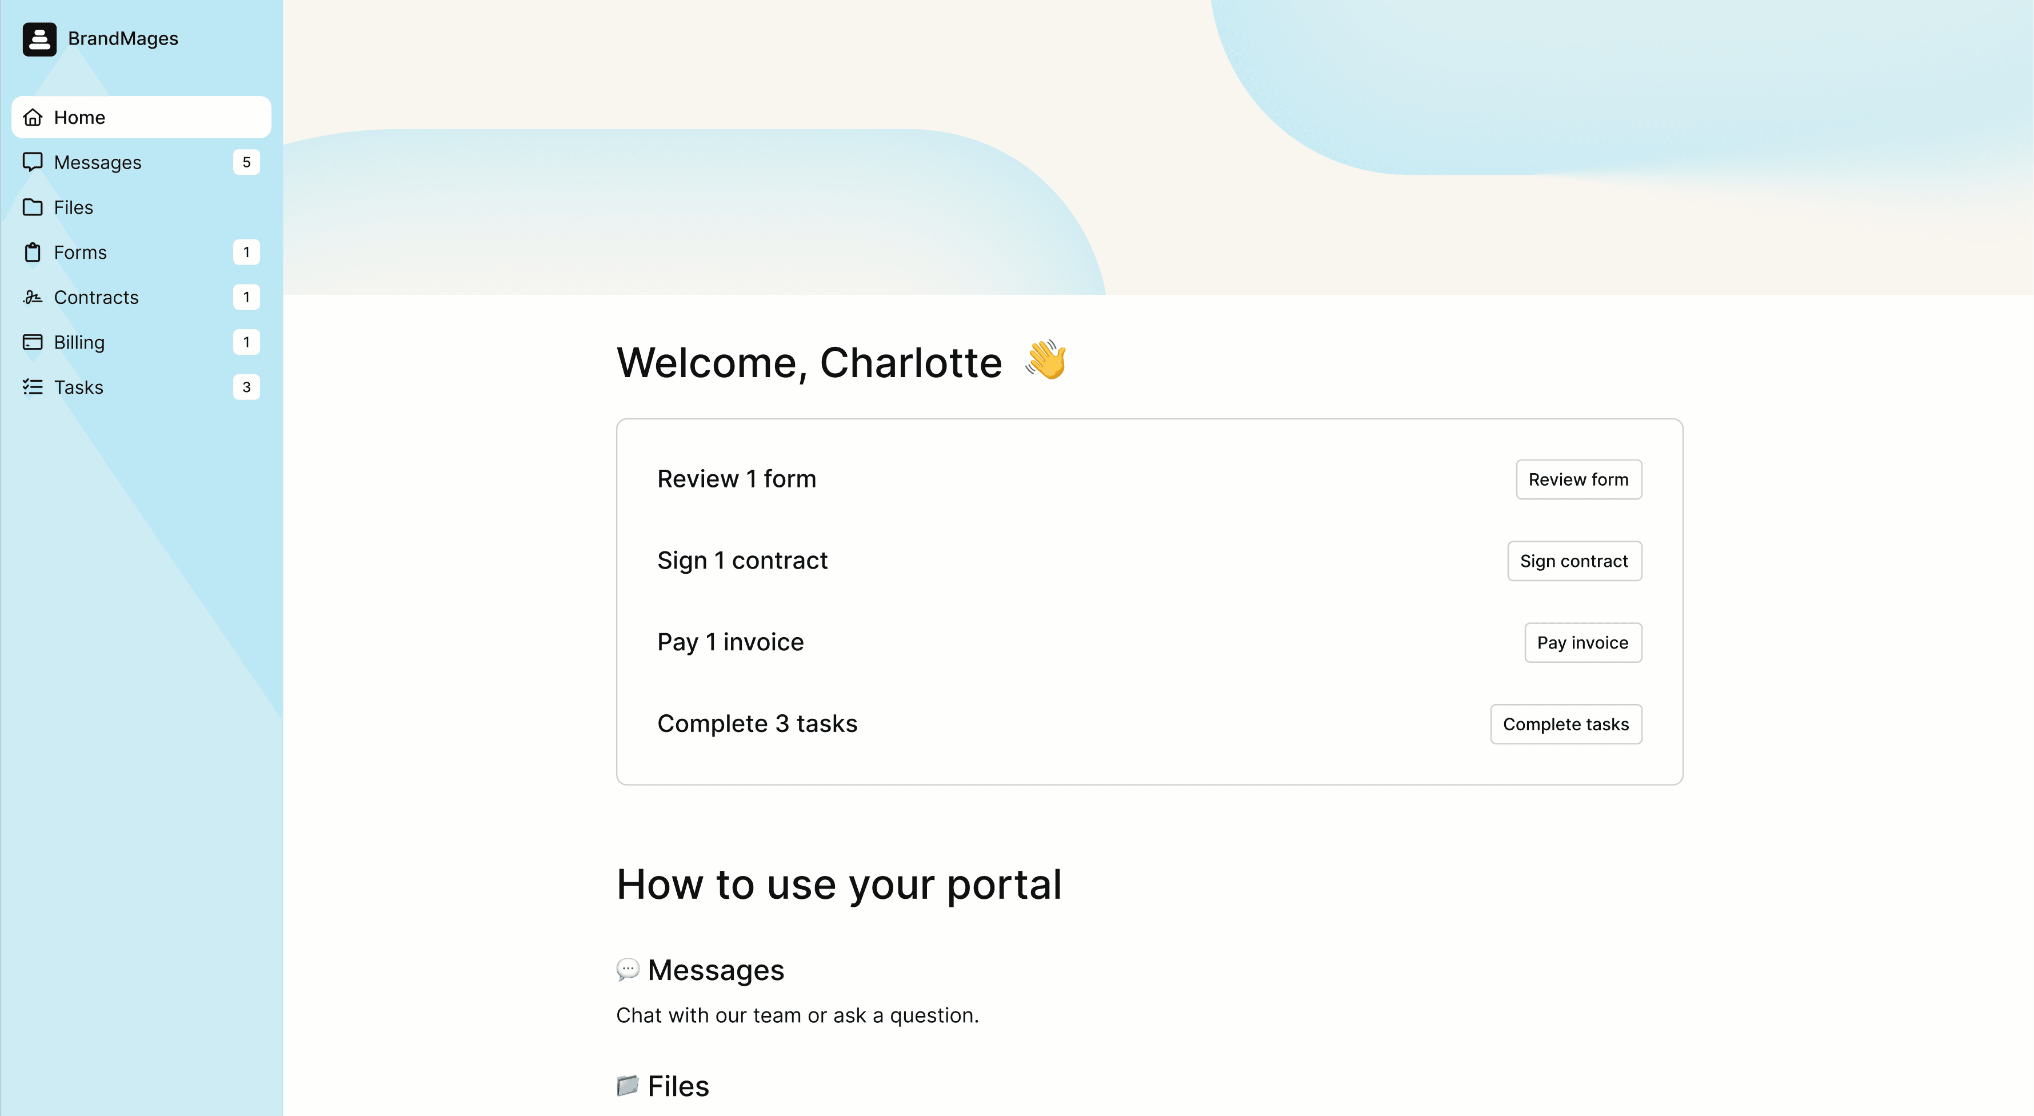
Task: Click the Billing card icon
Action: click(33, 342)
